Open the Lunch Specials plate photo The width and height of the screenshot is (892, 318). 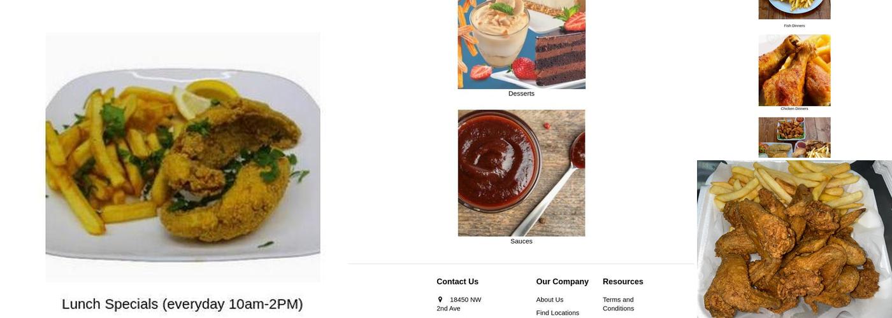click(183, 157)
